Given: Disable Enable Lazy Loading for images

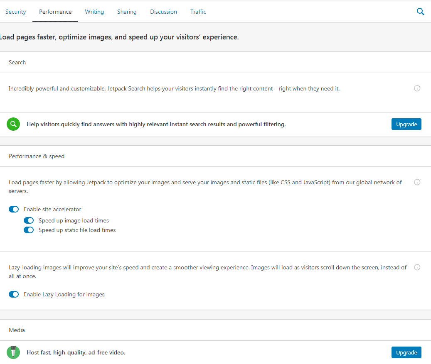Looking at the screenshot, I should (14, 294).
